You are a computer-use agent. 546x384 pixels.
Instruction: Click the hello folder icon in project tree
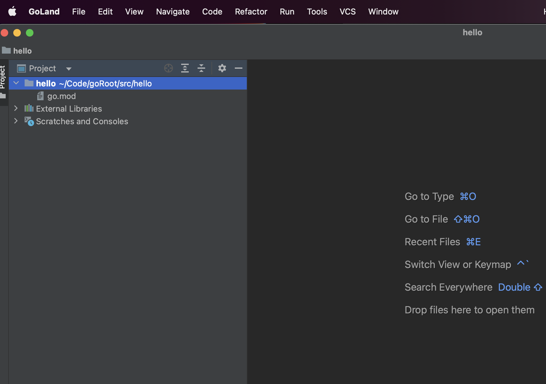coord(29,83)
